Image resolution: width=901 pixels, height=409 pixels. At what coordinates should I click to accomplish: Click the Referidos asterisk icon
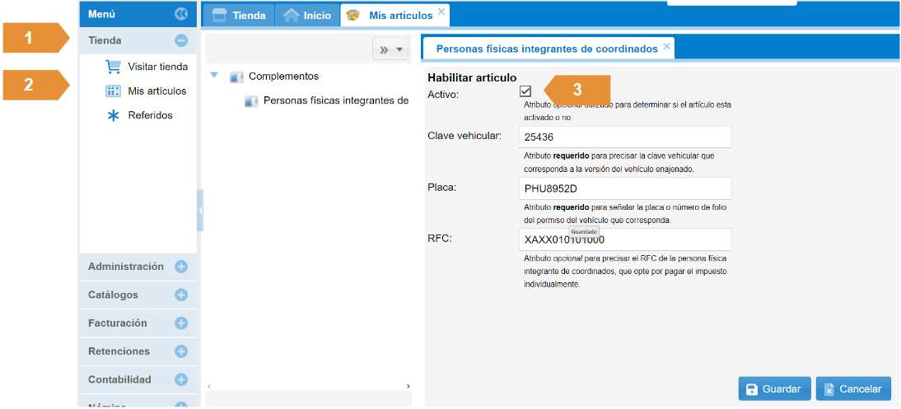click(x=114, y=116)
